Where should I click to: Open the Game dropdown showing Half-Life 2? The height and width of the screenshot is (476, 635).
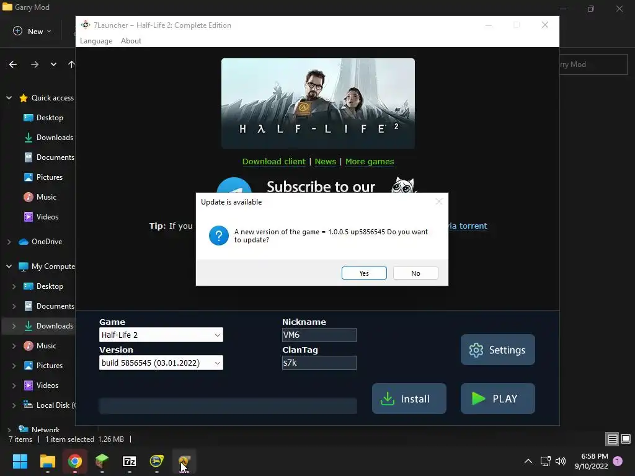pyautogui.click(x=161, y=335)
